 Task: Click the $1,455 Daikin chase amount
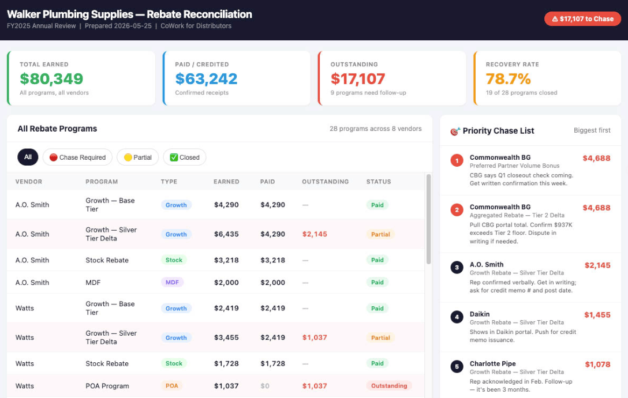click(597, 315)
